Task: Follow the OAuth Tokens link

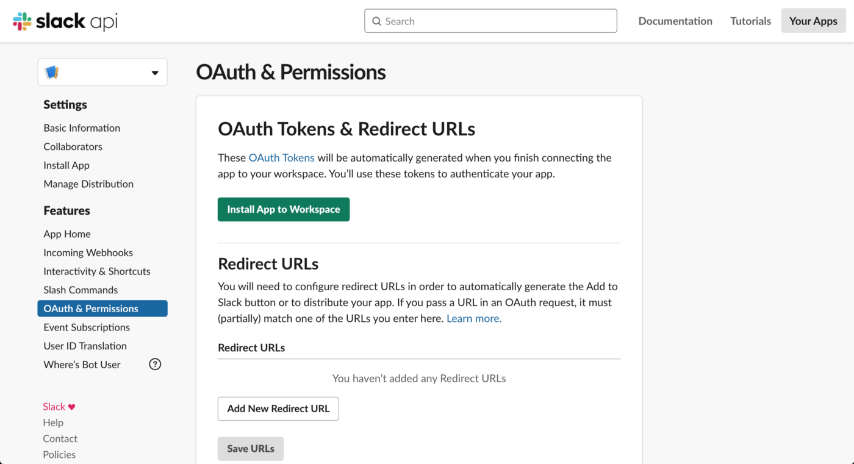Action: point(281,158)
